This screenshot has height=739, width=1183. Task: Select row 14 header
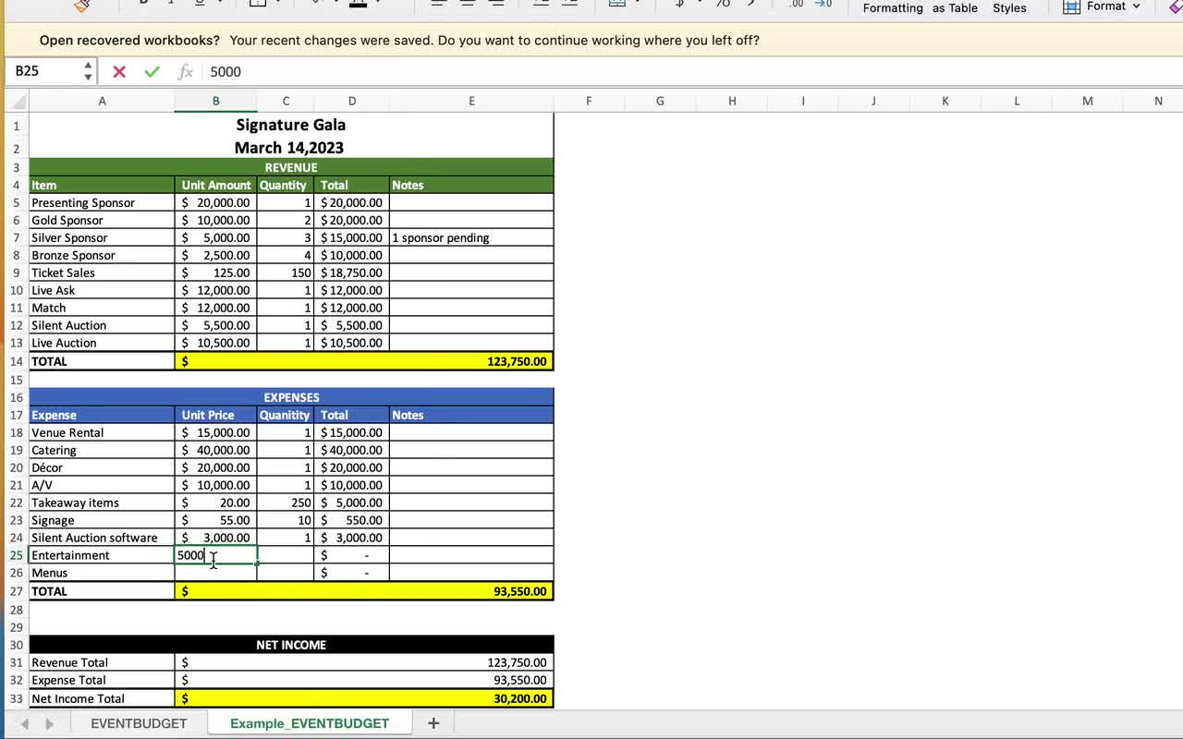coord(16,361)
